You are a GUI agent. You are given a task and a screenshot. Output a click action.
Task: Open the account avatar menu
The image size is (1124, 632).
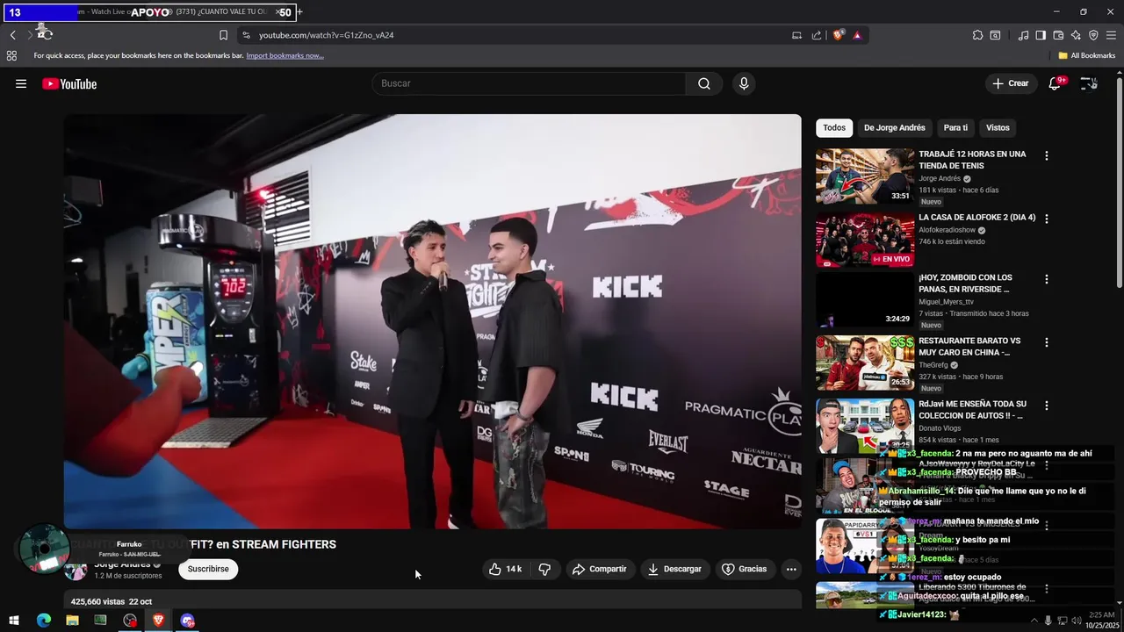[1089, 83]
